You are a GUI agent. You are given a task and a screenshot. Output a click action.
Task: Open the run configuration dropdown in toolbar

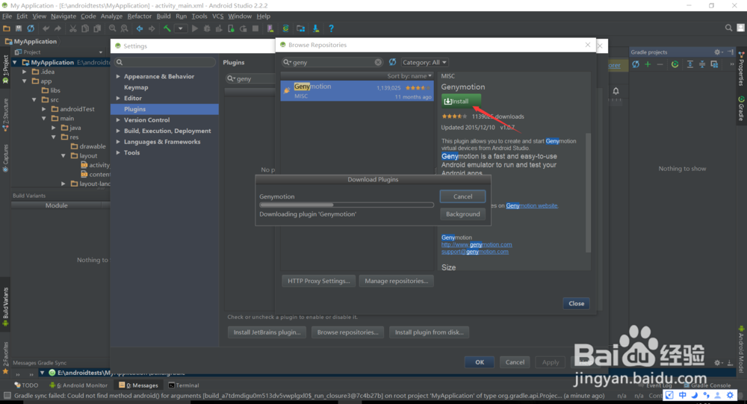coord(181,28)
